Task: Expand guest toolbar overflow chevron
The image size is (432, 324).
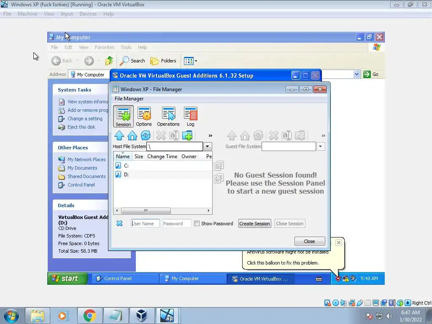Action: pyautogui.click(x=323, y=135)
